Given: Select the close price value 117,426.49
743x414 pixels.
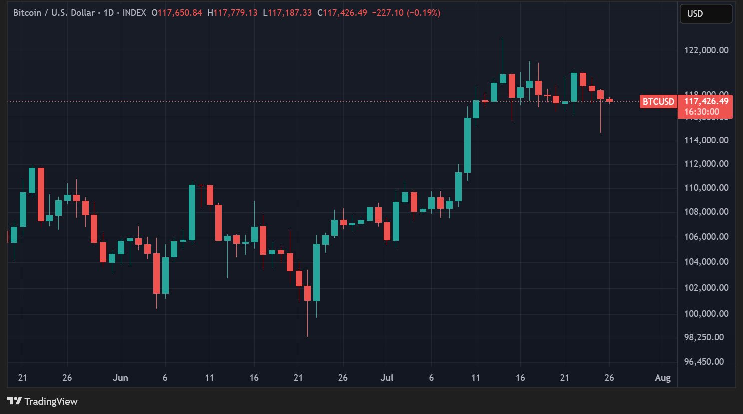Looking at the screenshot, I should (x=346, y=13).
